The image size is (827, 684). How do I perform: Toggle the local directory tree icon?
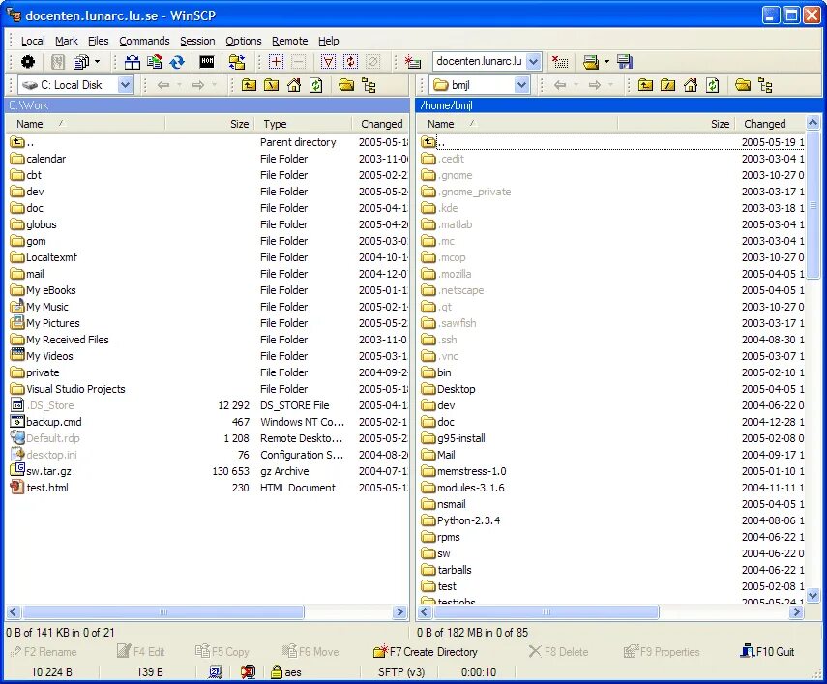[x=369, y=85]
